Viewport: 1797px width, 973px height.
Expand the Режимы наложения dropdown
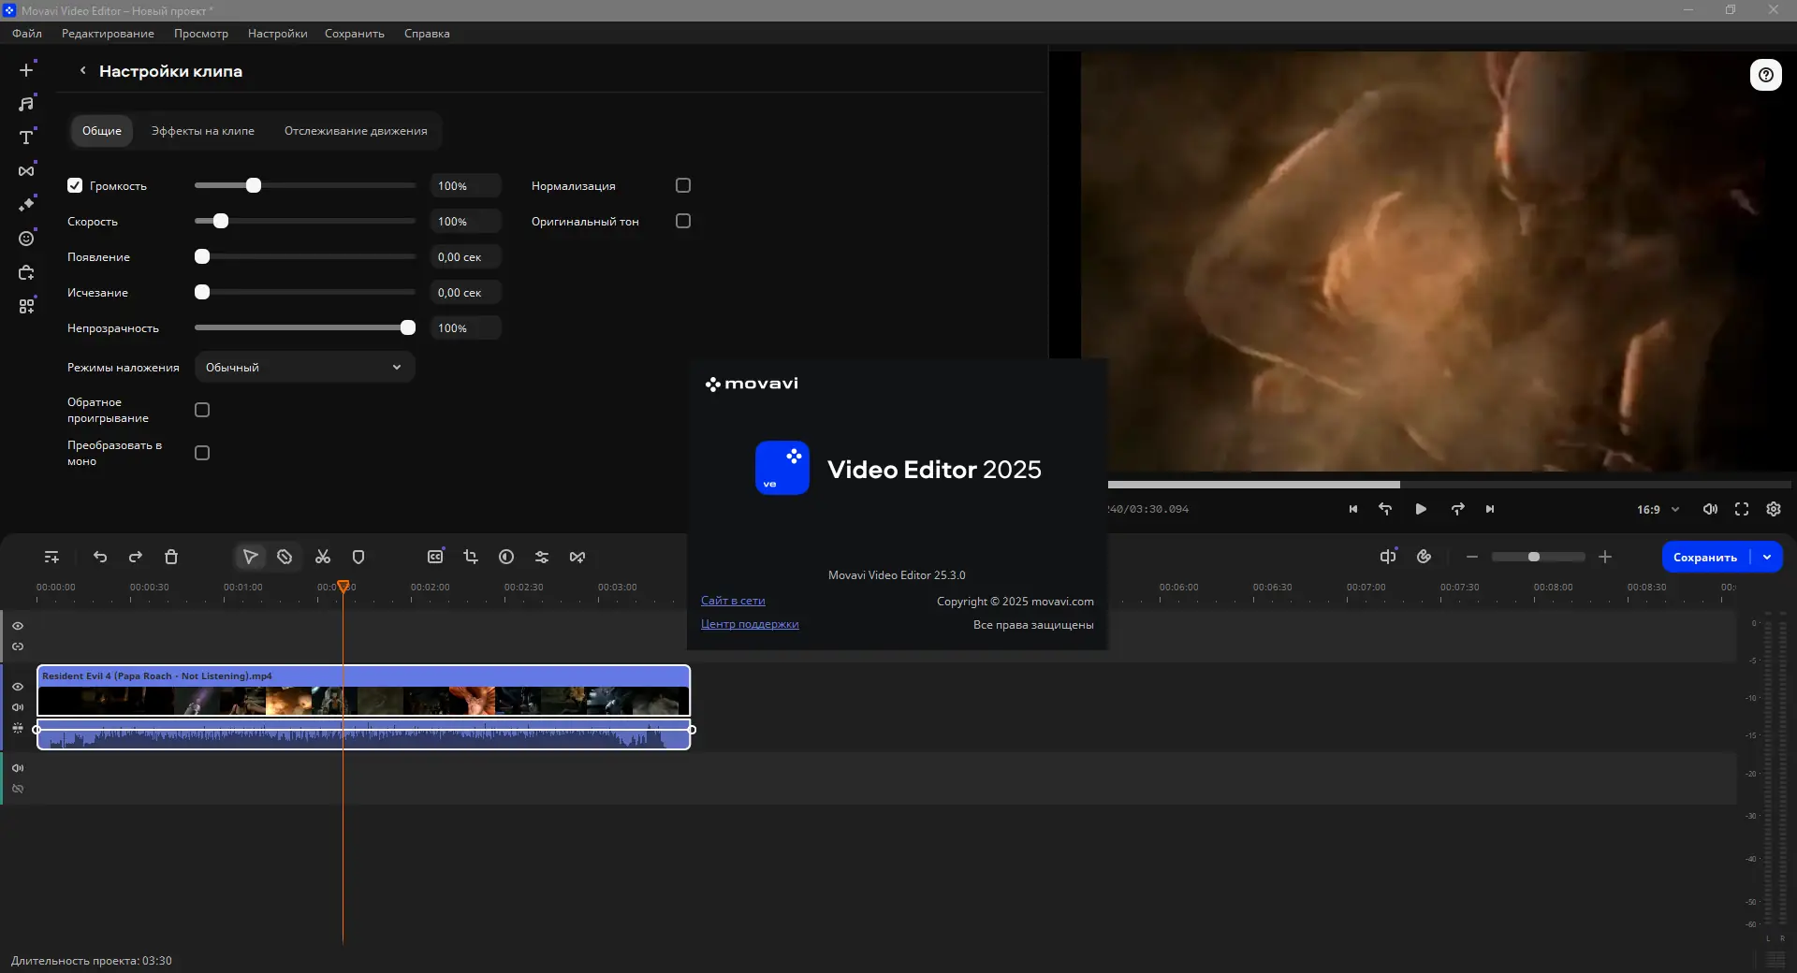(x=304, y=367)
